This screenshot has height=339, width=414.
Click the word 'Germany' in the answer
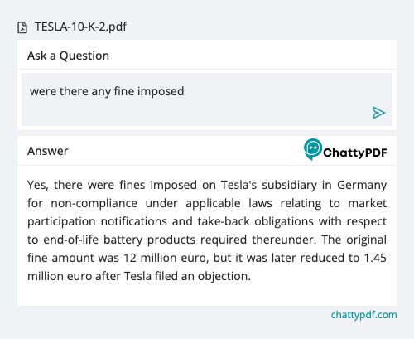tap(362, 185)
